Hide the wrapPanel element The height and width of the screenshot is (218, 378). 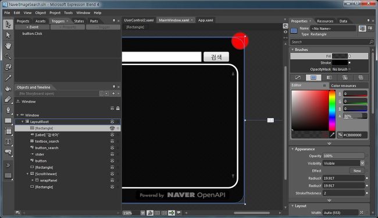point(112,180)
